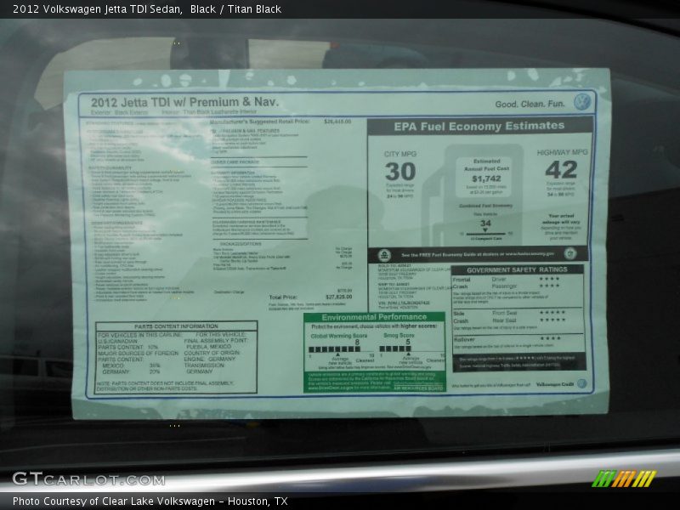The height and width of the screenshot is (510, 680).
Task: Click the Highway MPG 42 value
Action: click(561, 169)
